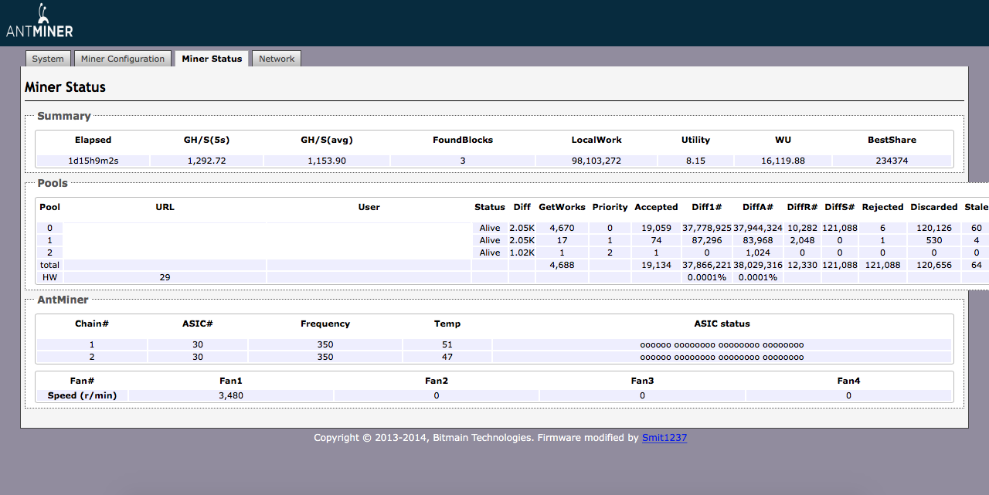Screen dimensions: 989x495
Task: Select the HW error count 29
Action: pyautogui.click(x=165, y=277)
